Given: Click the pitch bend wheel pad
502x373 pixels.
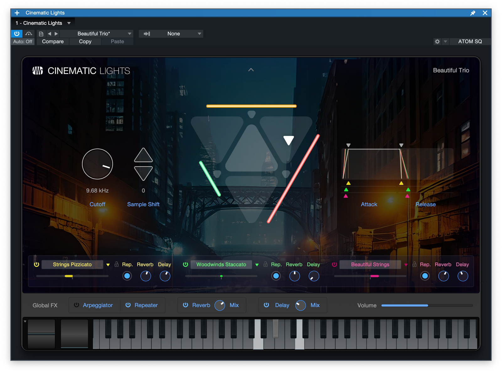Looking at the screenshot, I should (x=41, y=334).
